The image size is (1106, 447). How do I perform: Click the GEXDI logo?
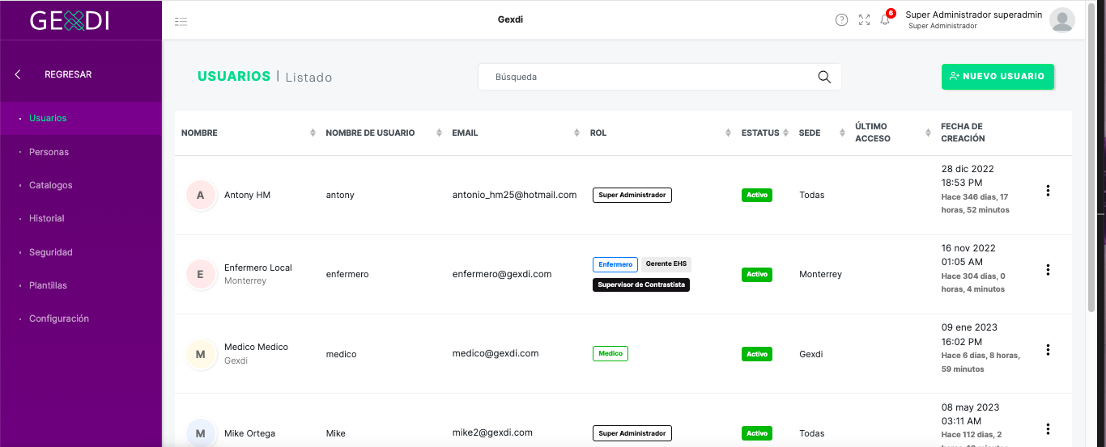(70, 20)
